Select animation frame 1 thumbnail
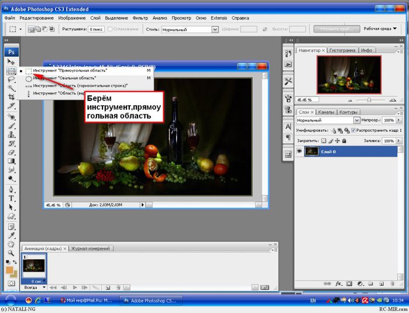This screenshot has width=409, height=313. click(34, 266)
